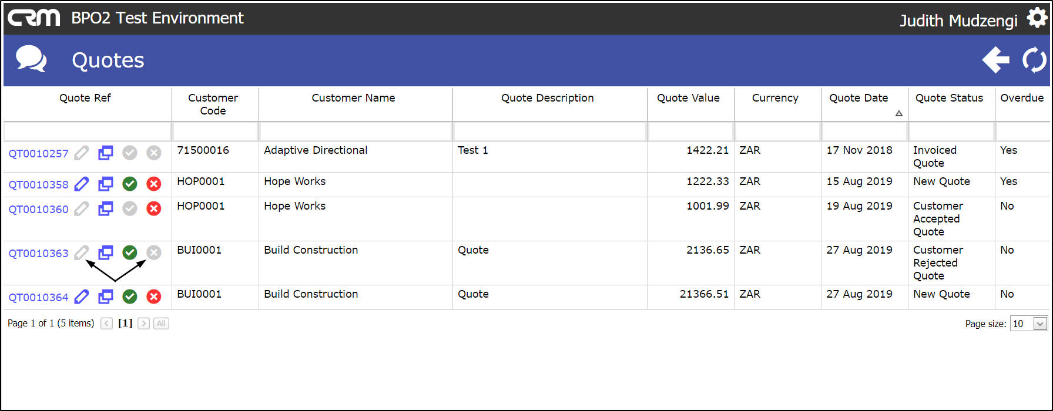Click the All pages button
The image size is (1053, 411).
[x=161, y=324]
